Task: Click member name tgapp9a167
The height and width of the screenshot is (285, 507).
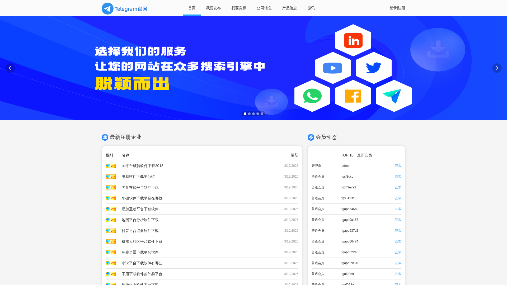Action: [x=350, y=220]
